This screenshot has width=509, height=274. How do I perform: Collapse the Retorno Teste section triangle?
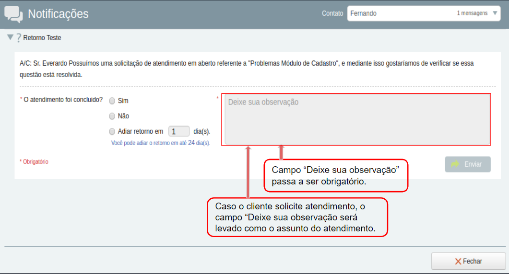tap(10, 37)
